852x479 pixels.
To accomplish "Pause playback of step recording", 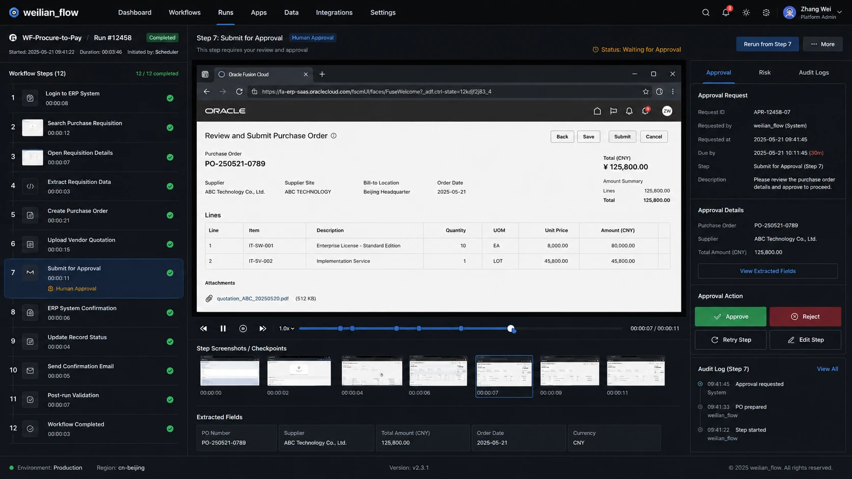I will click(223, 328).
